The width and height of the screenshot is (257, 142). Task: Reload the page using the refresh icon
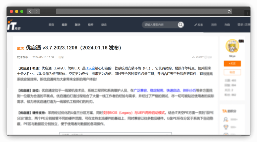(229, 12)
